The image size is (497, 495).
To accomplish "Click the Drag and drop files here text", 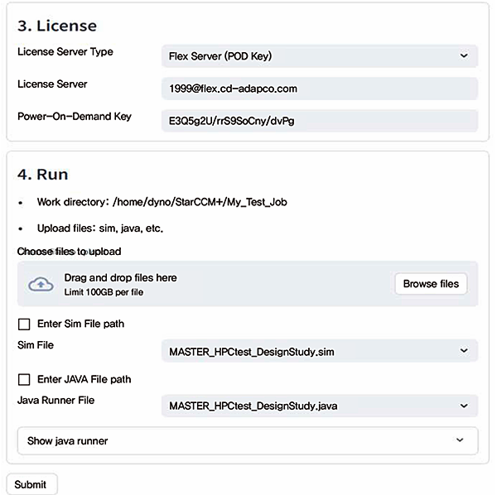I will click(x=120, y=278).
